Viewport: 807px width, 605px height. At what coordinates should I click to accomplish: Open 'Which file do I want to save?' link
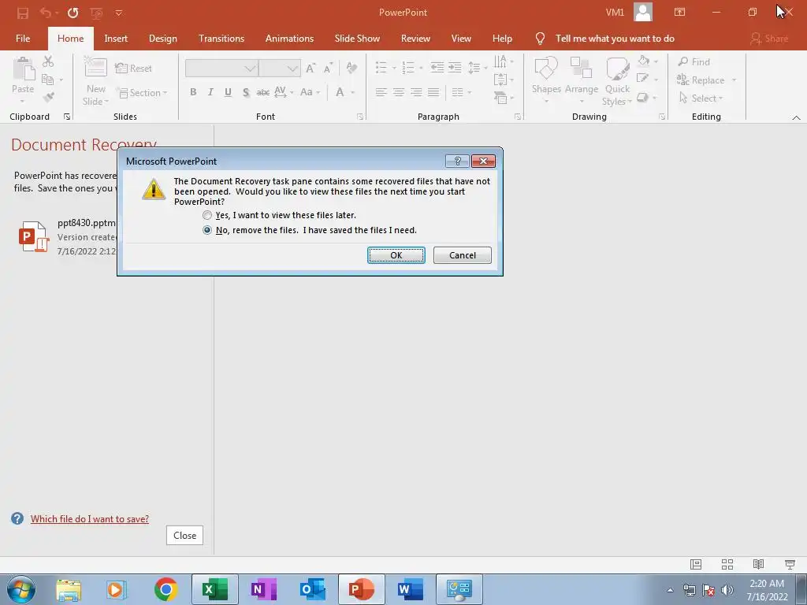(x=90, y=519)
